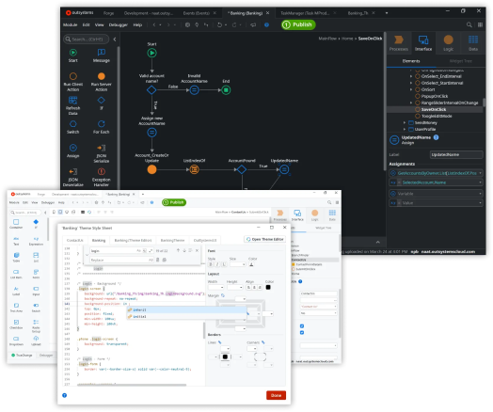Choose 'inherit' from the autocomplete list
The image size is (493, 412).
click(x=187, y=309)
